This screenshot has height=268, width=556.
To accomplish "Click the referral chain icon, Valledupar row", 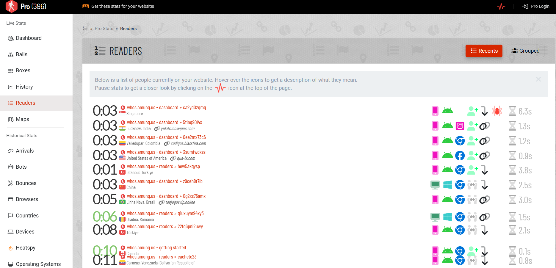I will click(485, 141).
